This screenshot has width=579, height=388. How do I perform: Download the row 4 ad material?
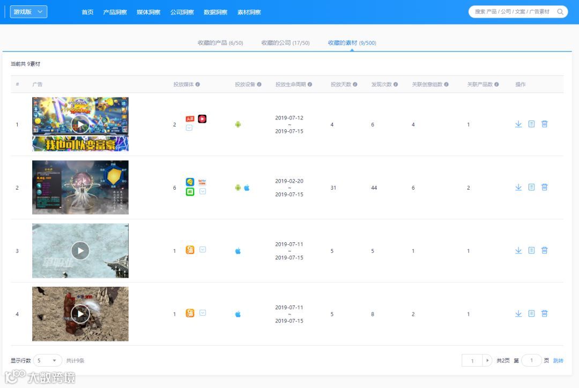tap(518, 314)
